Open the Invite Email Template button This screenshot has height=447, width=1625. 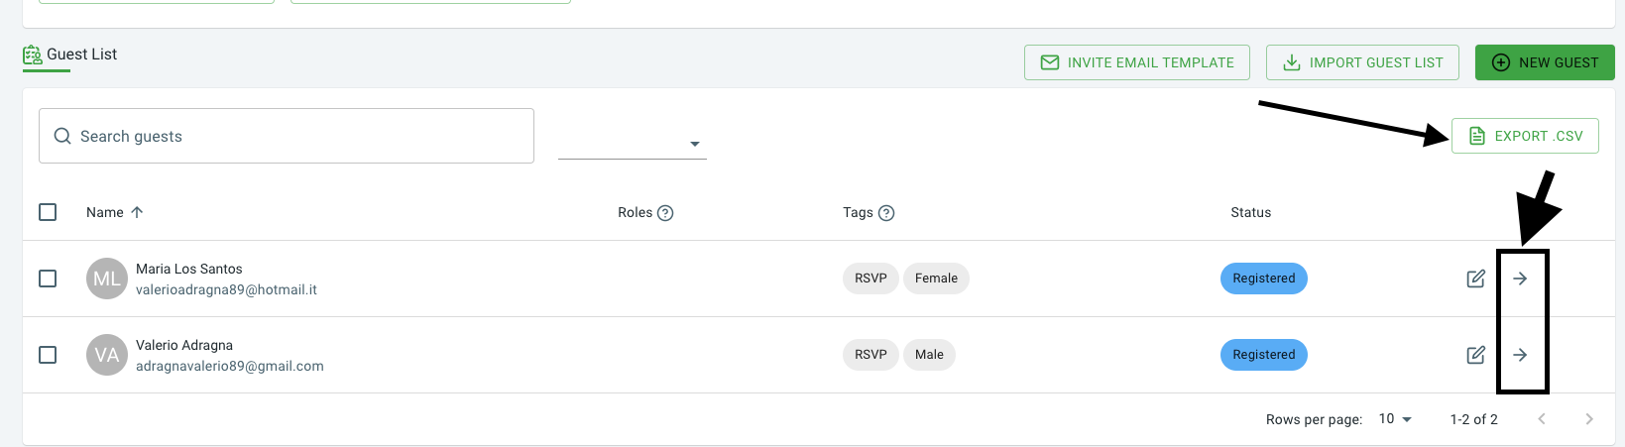1137,62
